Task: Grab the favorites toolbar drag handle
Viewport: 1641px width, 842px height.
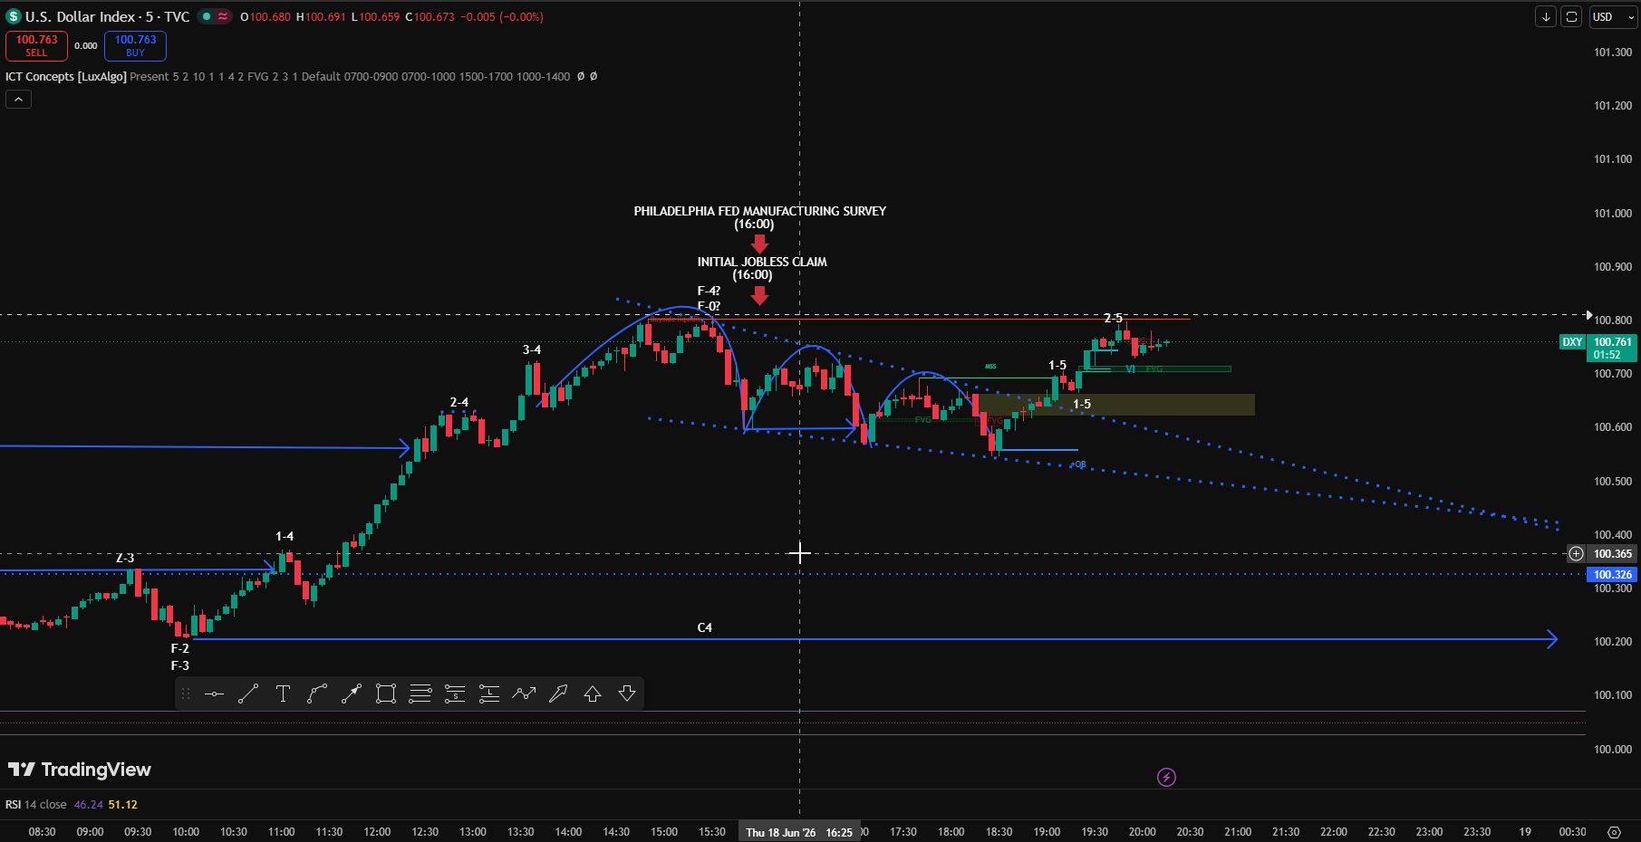Action: click(186, 694)
